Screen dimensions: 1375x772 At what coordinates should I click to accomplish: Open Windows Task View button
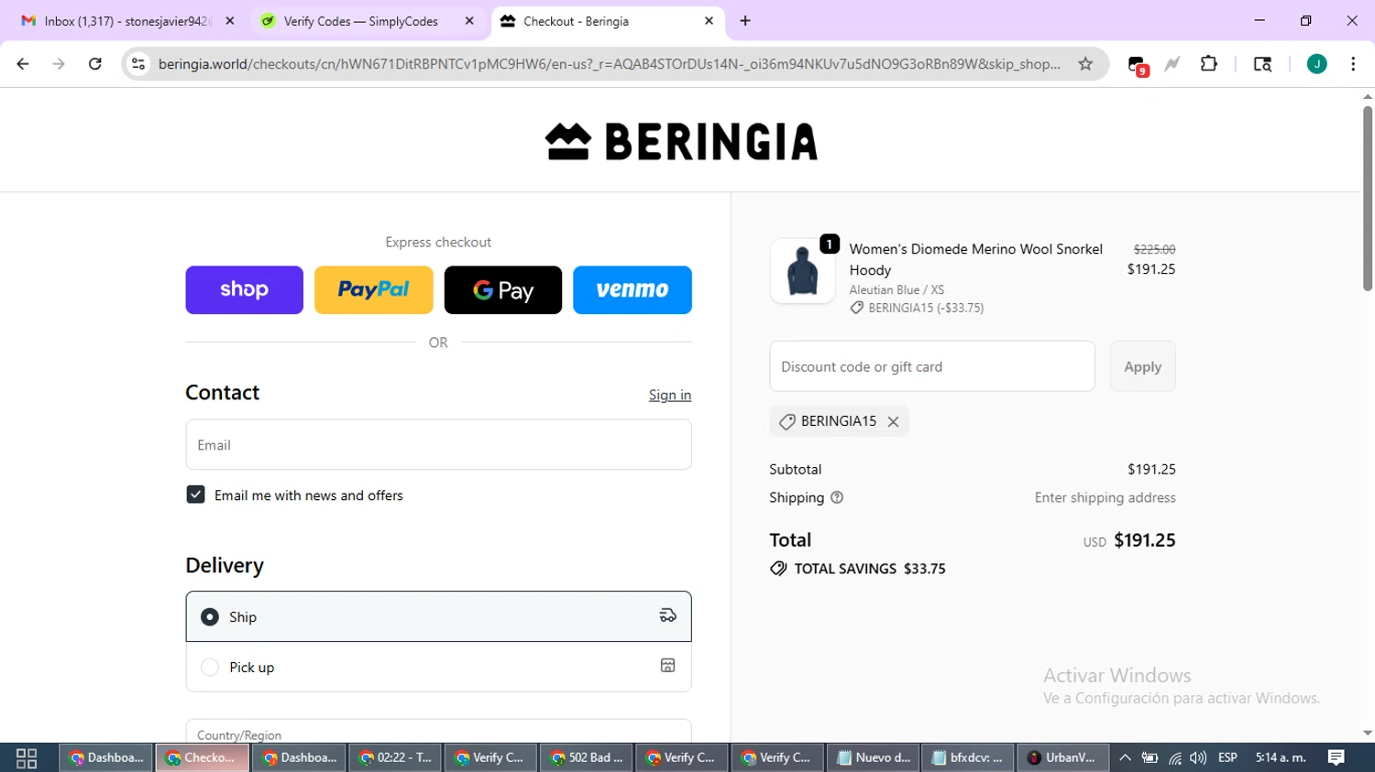27,757
